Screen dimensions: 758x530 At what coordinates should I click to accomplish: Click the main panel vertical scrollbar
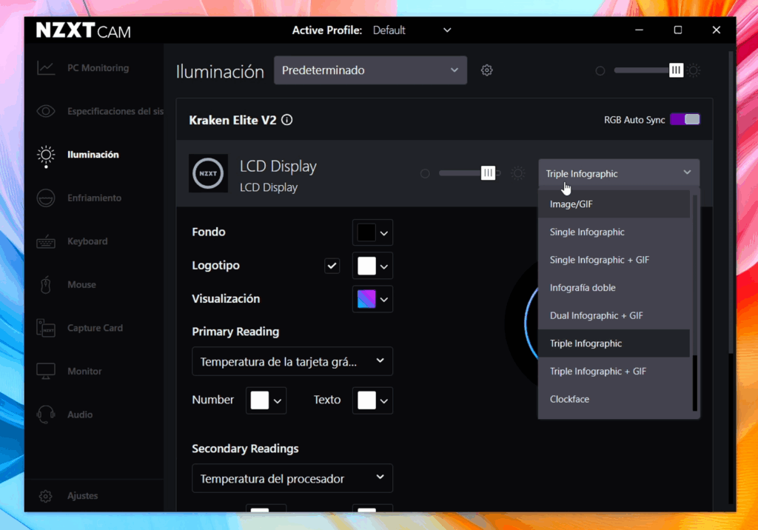[731, 203]
